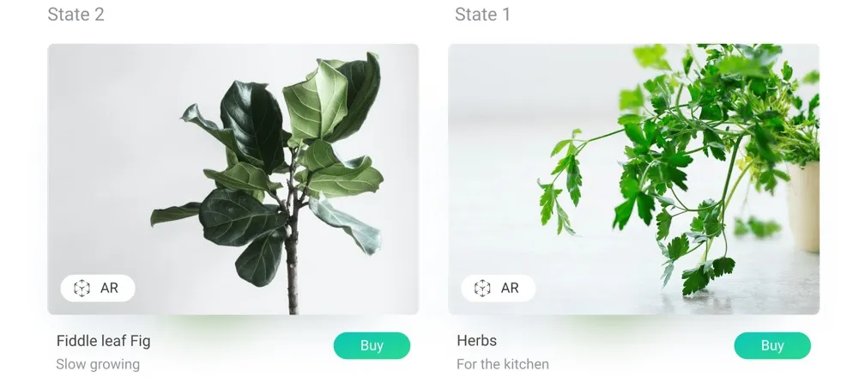Buy the Herbs product
The width and height of the screenshot is (859, 383).
(x=771, y=346)
